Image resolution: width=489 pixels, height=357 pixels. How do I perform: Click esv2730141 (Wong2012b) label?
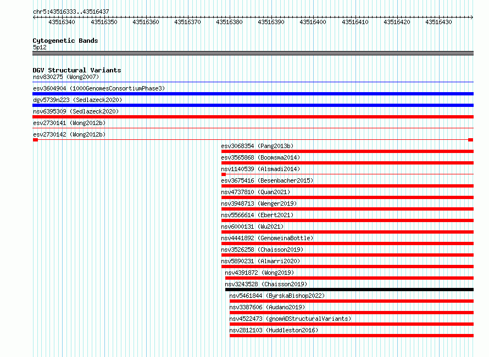click(x=69, y=123)
